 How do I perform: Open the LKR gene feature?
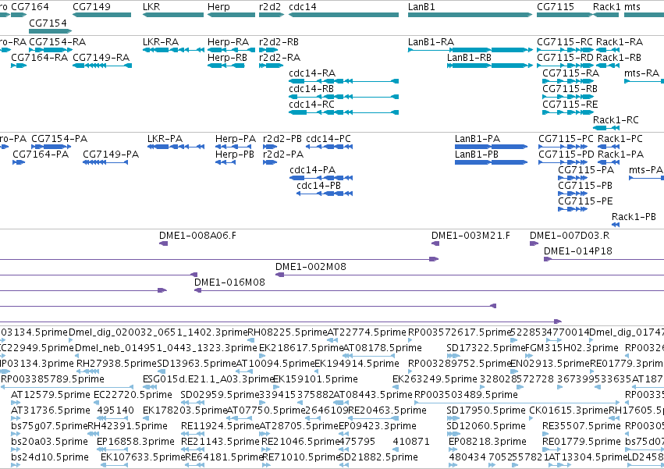pyautogui.click(x=173, y=15)
